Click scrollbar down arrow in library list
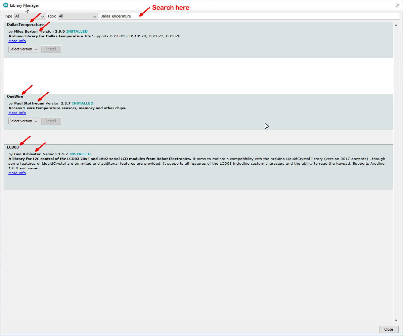The width and height of the screenshot is (403, 336). (396, 320)
